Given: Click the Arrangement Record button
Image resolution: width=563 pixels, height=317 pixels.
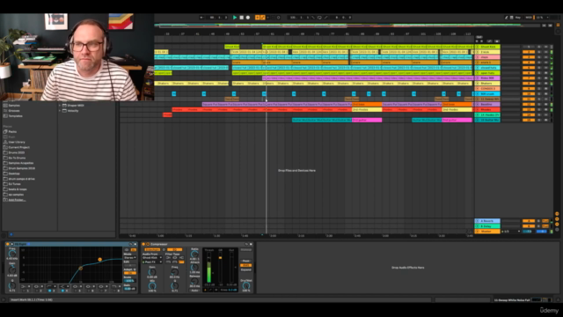Looking at the screenshot, I should tap(248, 18).
